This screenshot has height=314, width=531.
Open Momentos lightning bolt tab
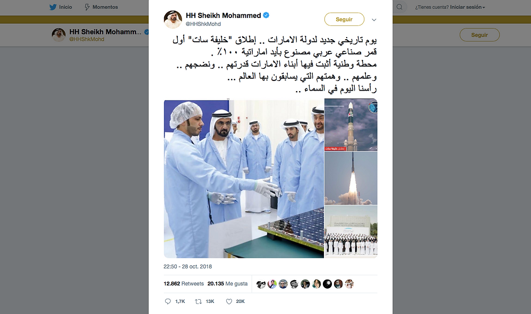click(101, 7)
